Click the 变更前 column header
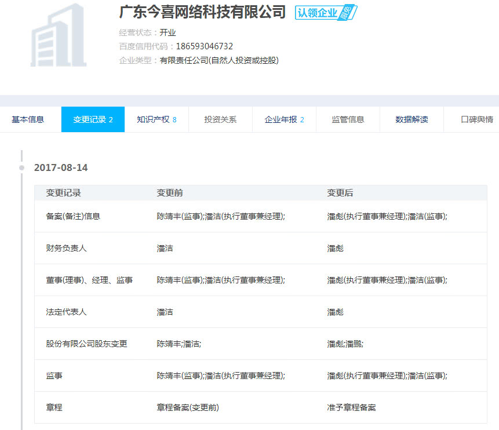 pyautogui.click(x=170, y=193)
